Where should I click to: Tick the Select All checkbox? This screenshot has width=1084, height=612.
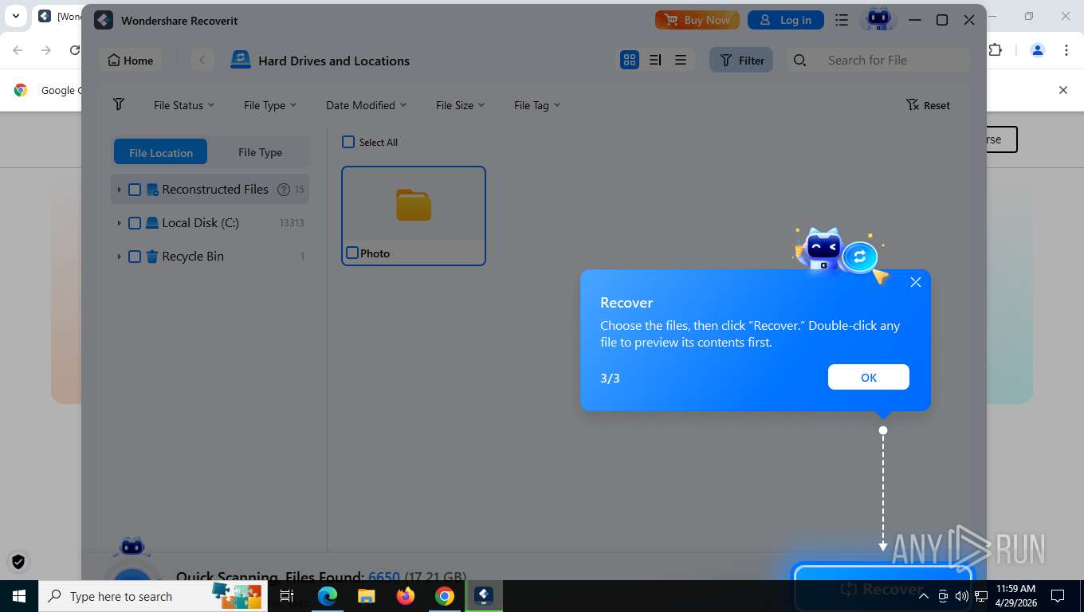pos(348,142)
